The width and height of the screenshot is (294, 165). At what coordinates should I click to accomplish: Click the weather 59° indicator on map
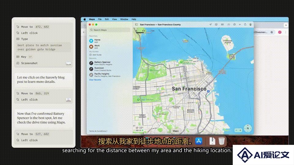(140, 128)
